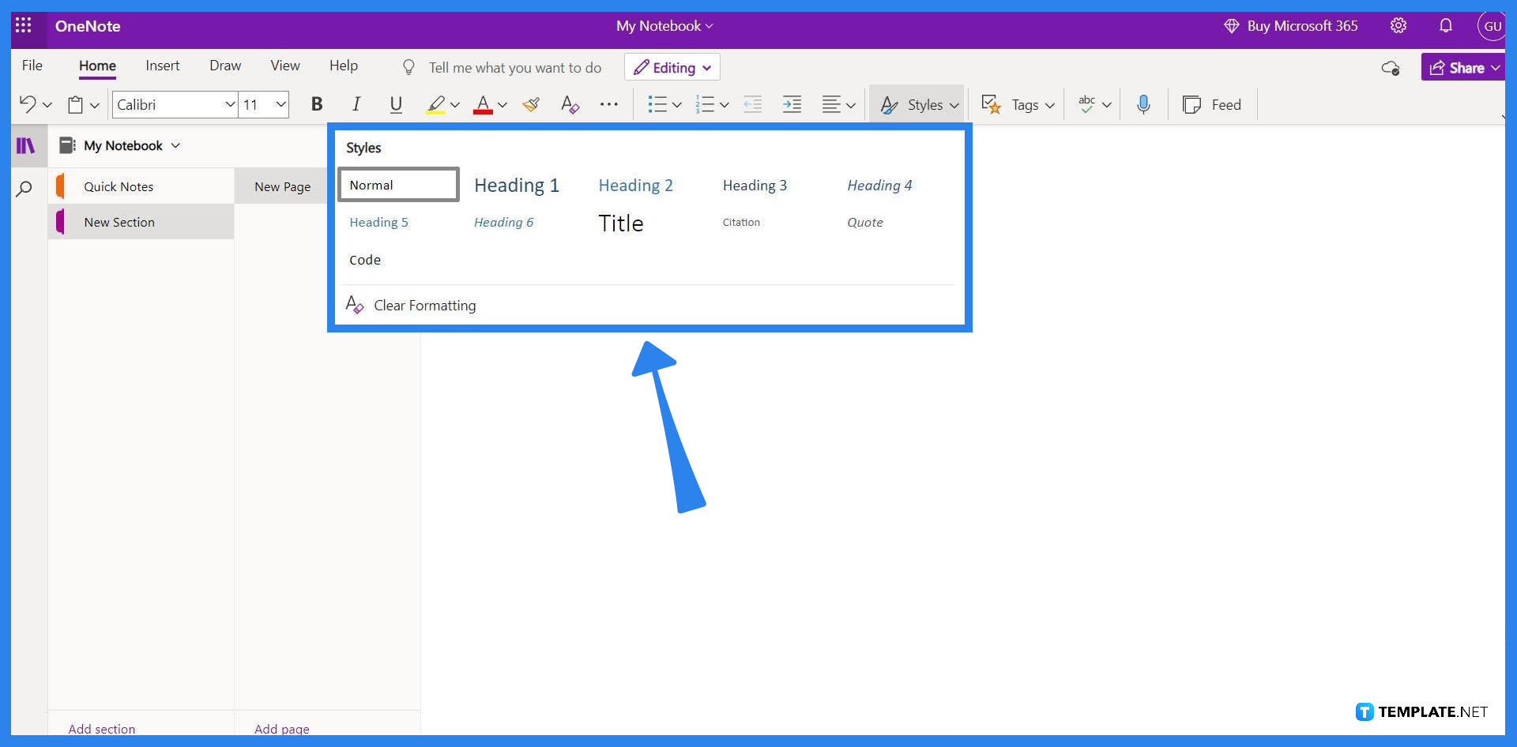Click the Increase Indent icon

[792, 103]
